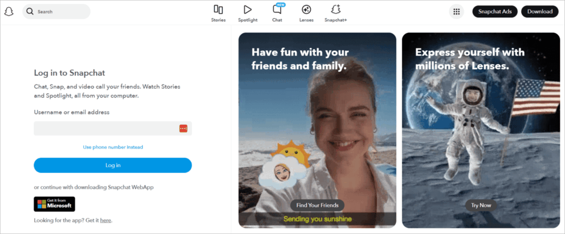Click the Try Now button
This screenshot has width=565, height=234.
(481, 205)
